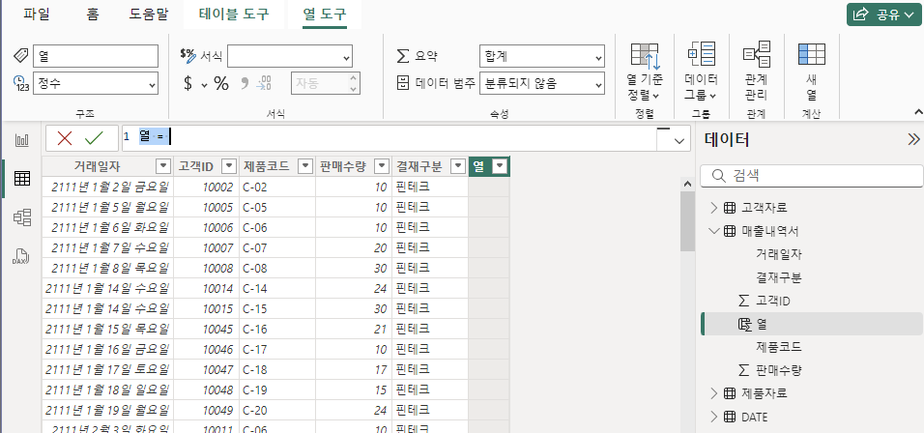This screenshot has height=433, width=924.
Task: Open the 파일 tab
Action: click(37, 14)
